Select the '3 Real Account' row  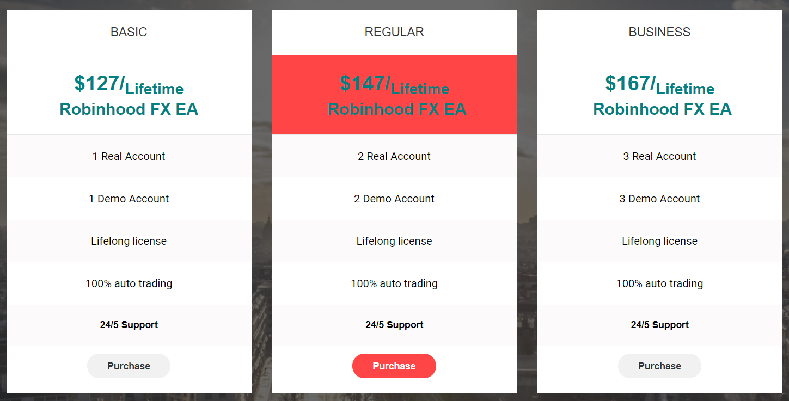659,156
